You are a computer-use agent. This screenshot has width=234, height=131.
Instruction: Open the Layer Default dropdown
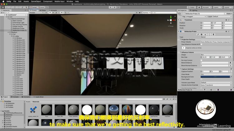coord(222,16)
